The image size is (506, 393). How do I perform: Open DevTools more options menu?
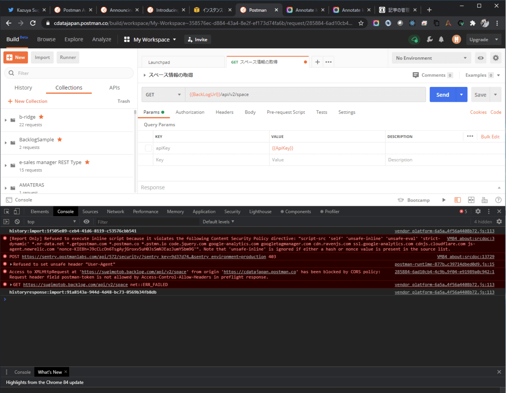click(489, 211)
